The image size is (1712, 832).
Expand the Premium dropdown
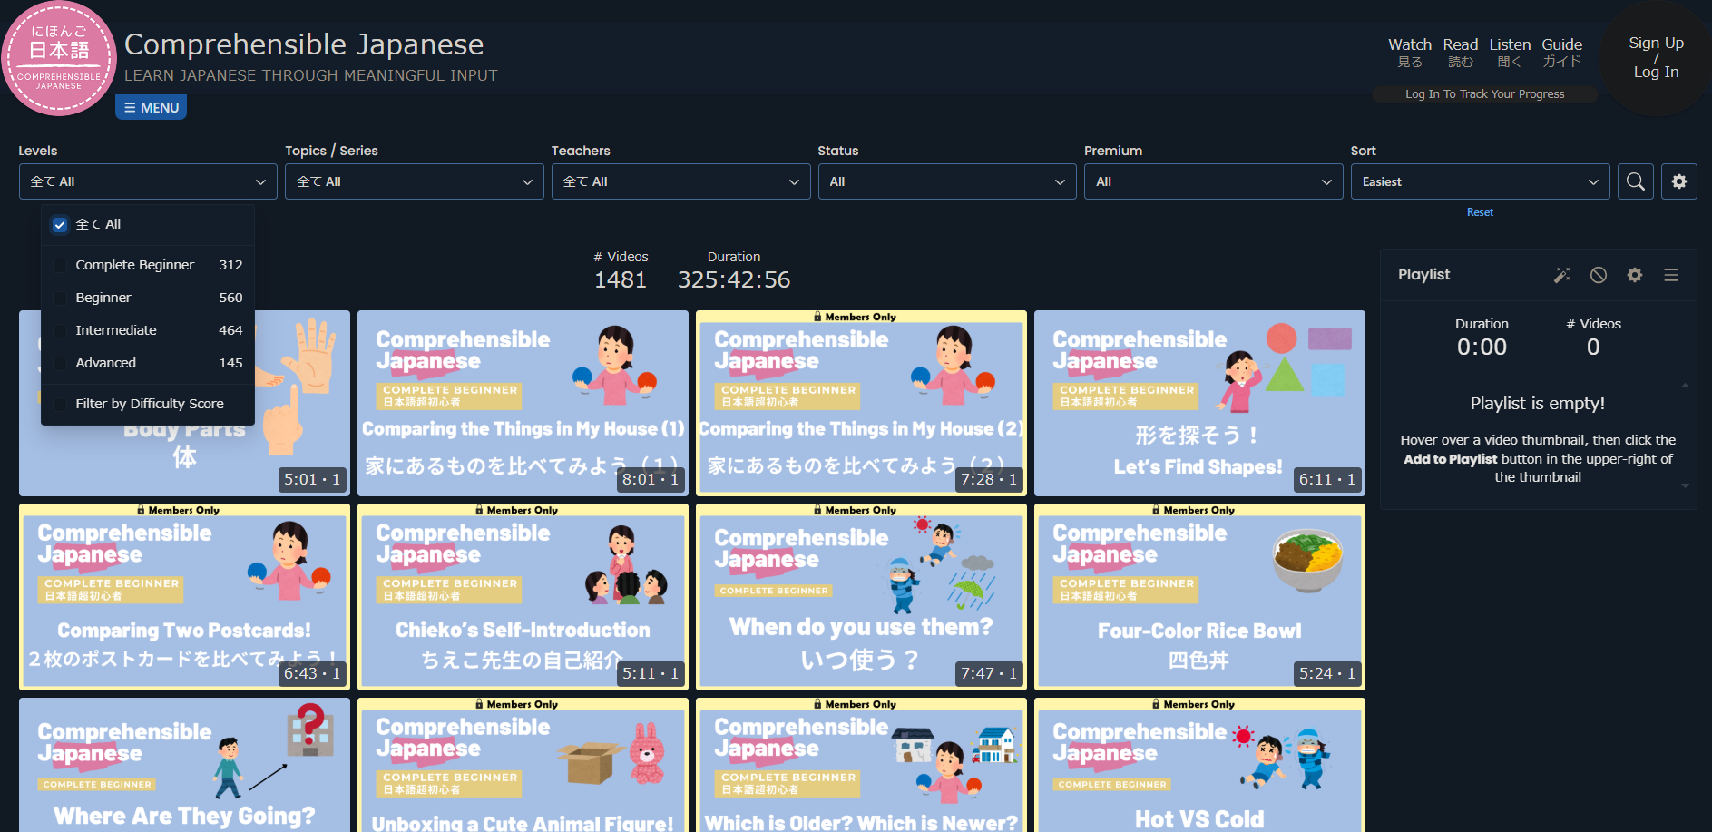pos(1214,181)
